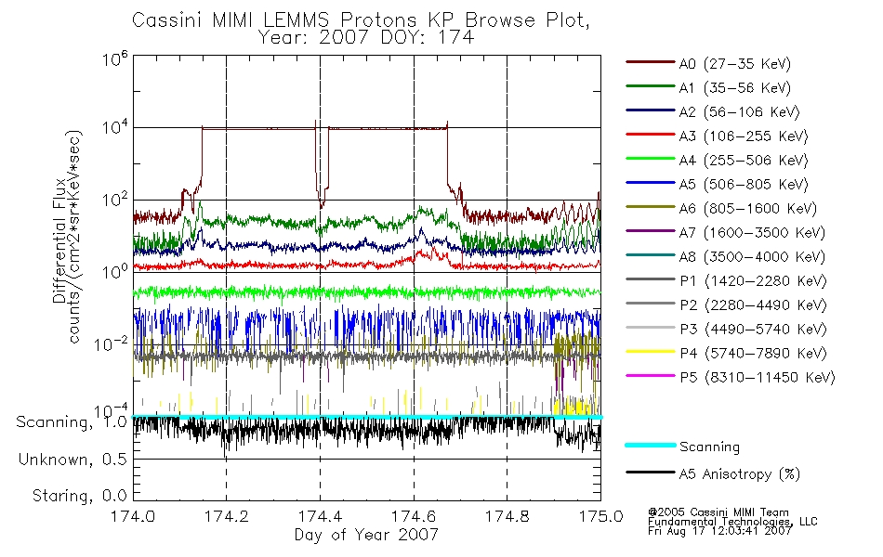Click the cyan Scanning legend line

tap(650, 445)
